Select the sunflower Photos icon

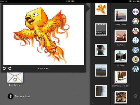(x=136, y=59)
